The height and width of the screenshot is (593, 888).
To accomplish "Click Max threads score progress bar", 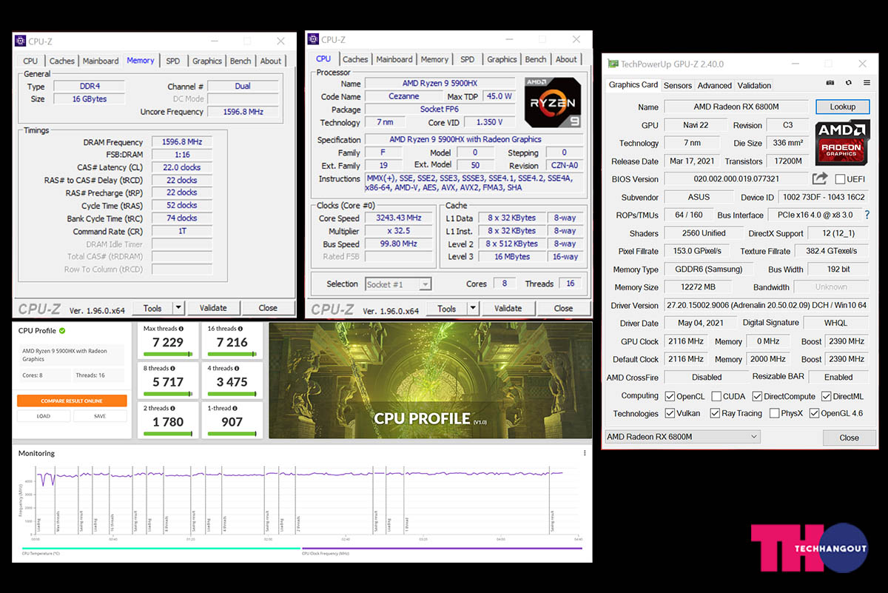I will (168, 354).
